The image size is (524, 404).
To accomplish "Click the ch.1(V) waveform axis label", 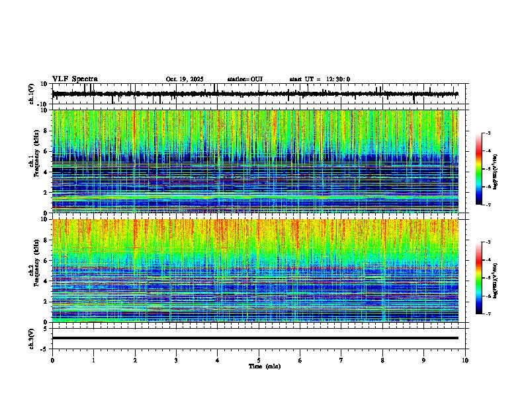I will [32, 94].
